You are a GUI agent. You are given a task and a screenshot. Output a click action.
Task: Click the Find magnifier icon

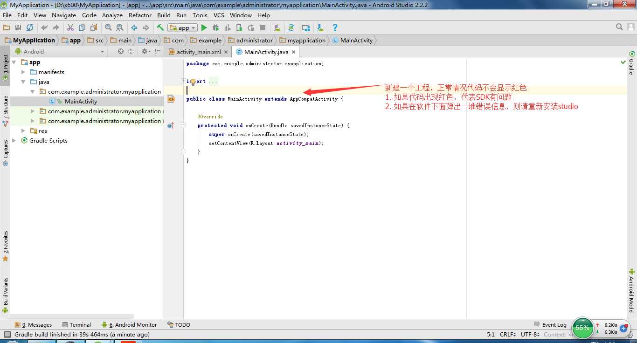[108, 28]
